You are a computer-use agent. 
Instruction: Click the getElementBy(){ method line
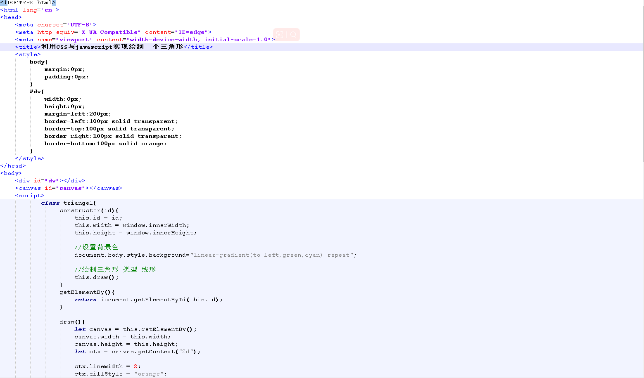click(87, 292)
